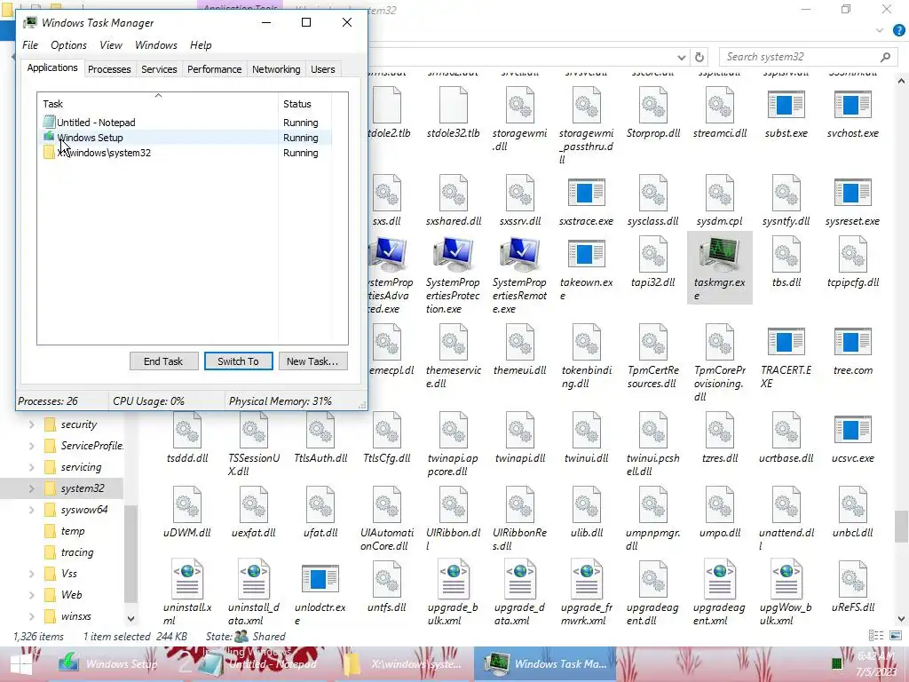The image size is (909, 682).
Task: Select the sxstrace.exe icon
Action: (x=586, y=194)
